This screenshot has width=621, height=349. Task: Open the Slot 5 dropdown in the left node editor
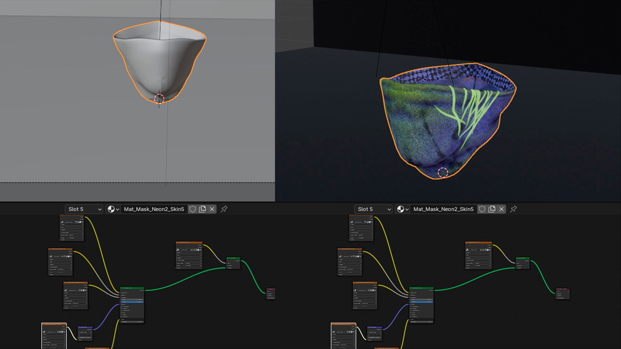pyautogui.click(x=84, y=209)
